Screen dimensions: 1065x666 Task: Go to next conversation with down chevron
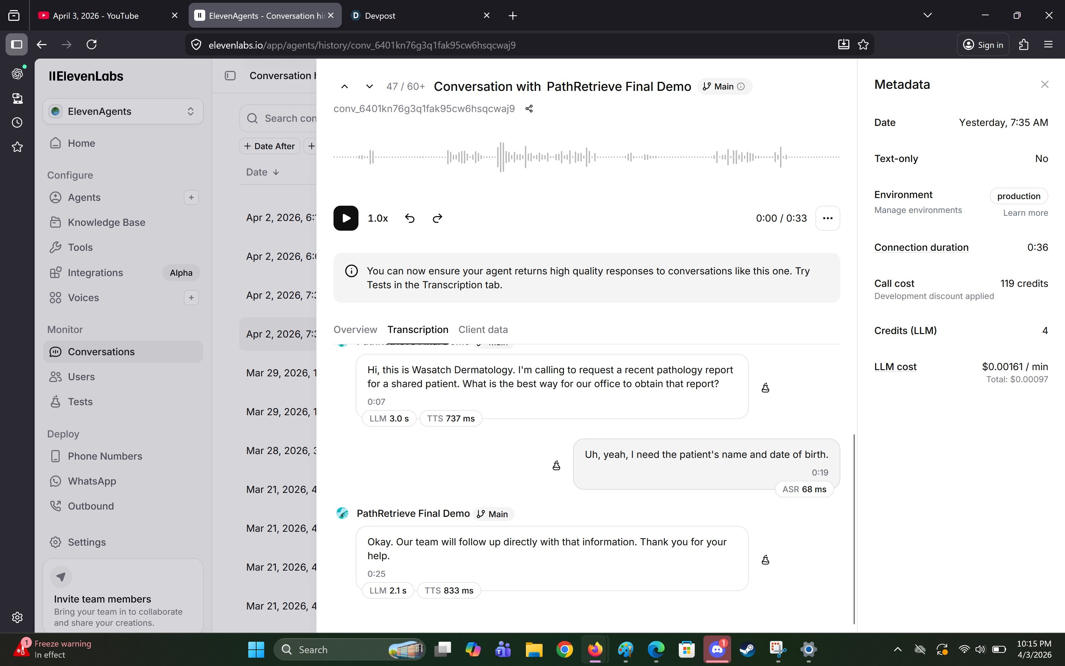369,86
